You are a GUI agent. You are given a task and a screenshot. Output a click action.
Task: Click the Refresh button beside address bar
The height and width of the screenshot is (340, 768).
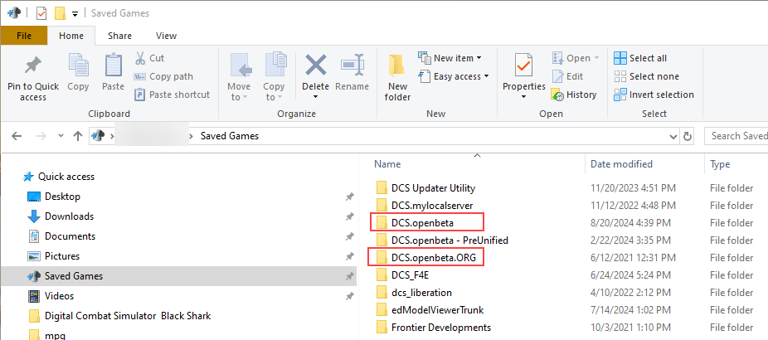[x=688, y=136]
